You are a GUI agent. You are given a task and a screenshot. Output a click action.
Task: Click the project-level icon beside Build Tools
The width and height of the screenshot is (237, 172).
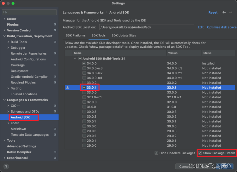[55, 42]
